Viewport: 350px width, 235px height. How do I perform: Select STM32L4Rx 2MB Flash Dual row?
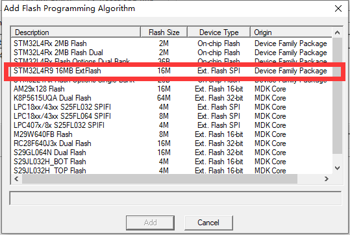tap(171, 53)
